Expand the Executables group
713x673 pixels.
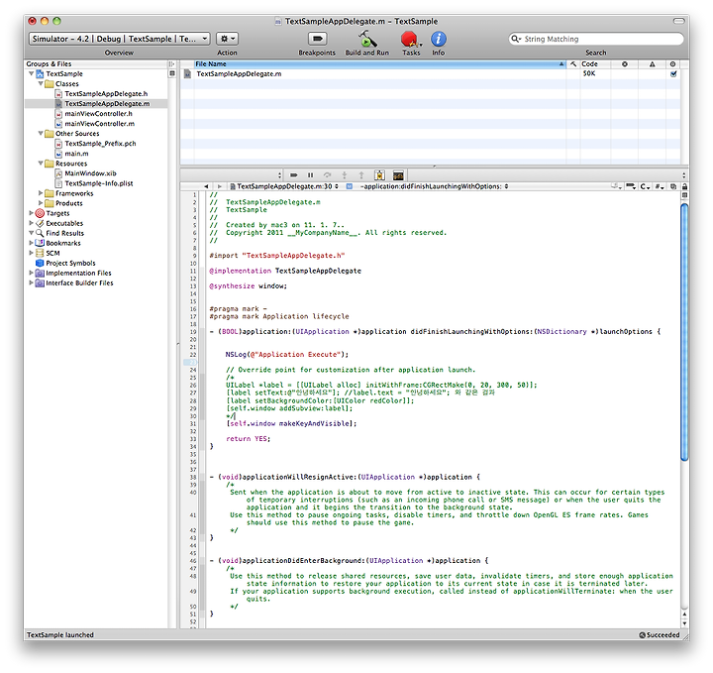(31, 223)
